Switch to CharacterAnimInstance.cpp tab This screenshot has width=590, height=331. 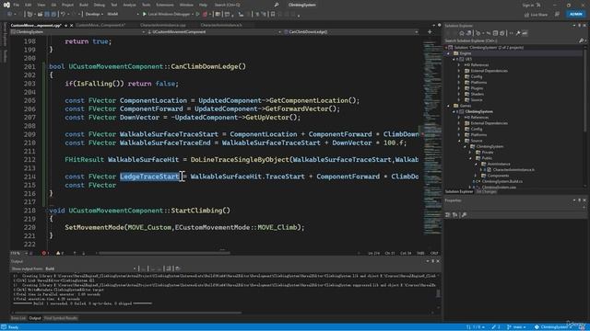(x=162, y=25)
